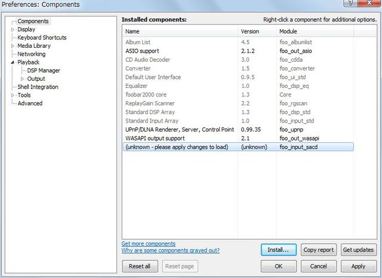Sort components by Version column header

(257, 32)
